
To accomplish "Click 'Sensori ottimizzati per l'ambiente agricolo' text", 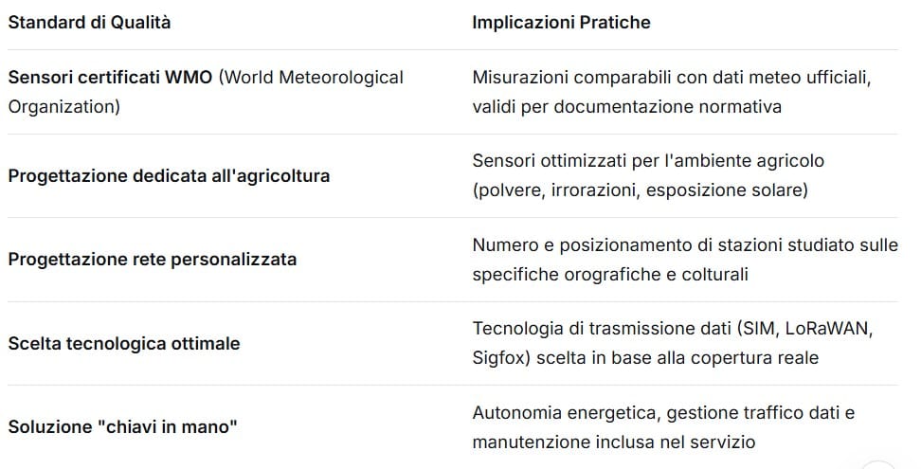I will [x=648, y=161].
